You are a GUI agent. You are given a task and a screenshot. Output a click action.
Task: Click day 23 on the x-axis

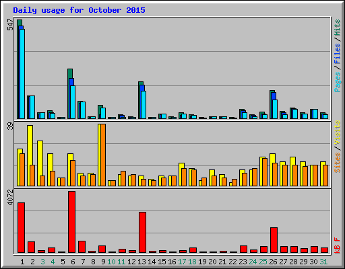(x=243, y=262)
